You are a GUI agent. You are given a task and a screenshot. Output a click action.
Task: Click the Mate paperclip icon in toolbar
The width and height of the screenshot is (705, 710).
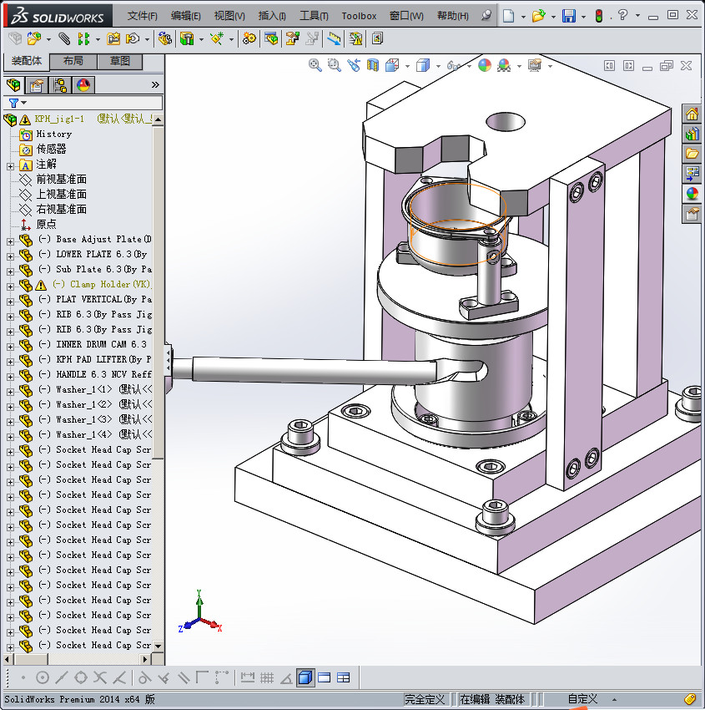[64, 39]
